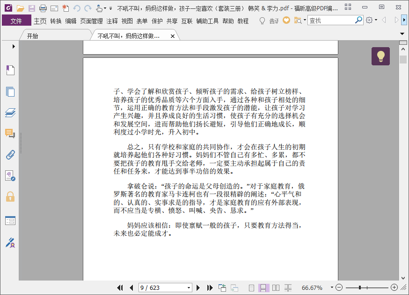Go to the first page
The height and width of the screenshot is (295, 409).
pos(120,288)
